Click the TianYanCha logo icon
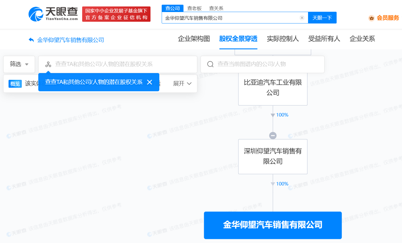Screen dimensions: 402x243 click(x=37, y=14)
